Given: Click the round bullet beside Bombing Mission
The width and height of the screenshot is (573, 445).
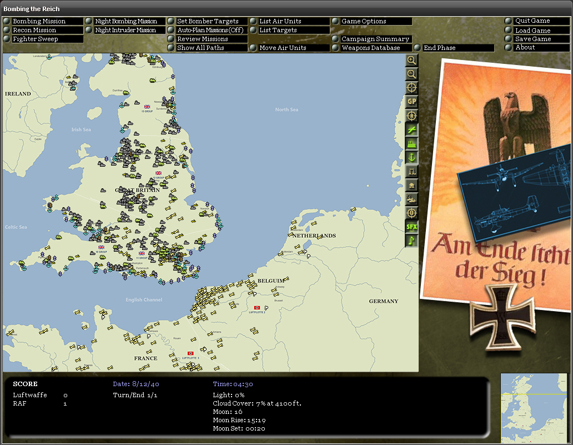Looking at the screenshot, I should click(7, 21).
